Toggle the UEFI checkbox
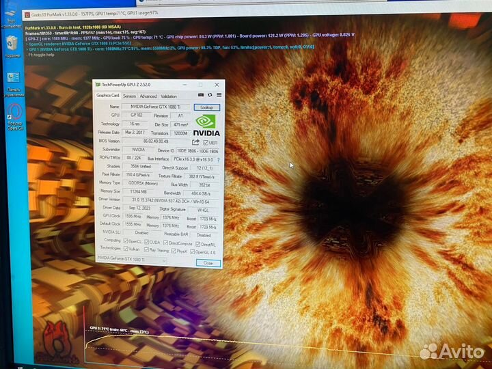Image resolution: width=492 pixels, height=369 pixels. (x=206, y=143)
